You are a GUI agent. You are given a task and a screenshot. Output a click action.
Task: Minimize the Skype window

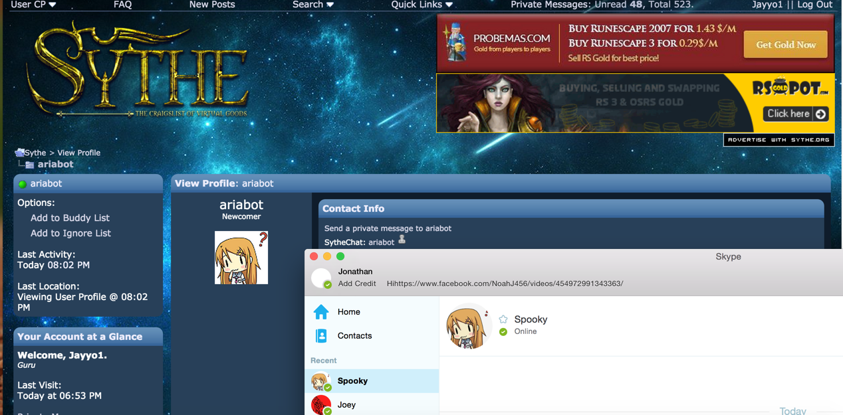(327, 256)
